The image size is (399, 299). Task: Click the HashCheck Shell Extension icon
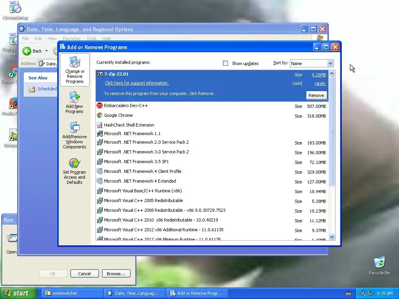pos(100,125)
